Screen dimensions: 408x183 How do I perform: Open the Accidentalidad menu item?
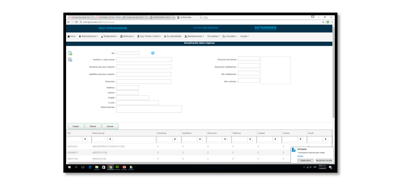click(173, 36)
